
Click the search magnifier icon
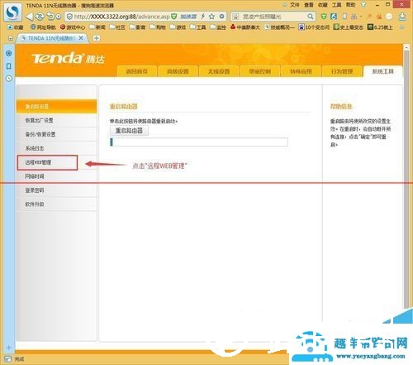tap(311, 17)
